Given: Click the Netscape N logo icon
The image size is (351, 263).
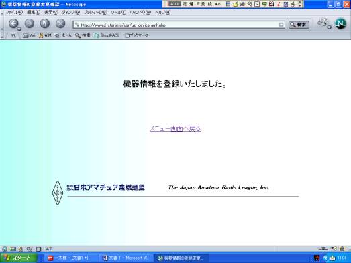Looking at the screenshot, I should [x=340, y=23].
